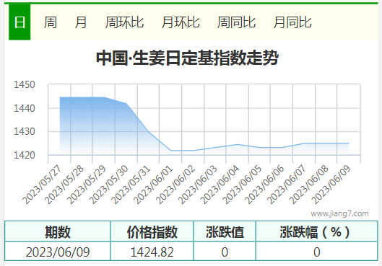Select the 日 daily tab
This screenshot has height=266, width=382.
19,22
